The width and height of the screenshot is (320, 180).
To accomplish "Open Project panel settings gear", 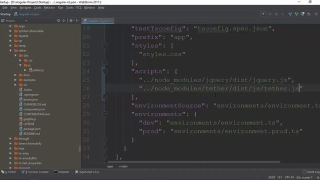I will point(71,20).
